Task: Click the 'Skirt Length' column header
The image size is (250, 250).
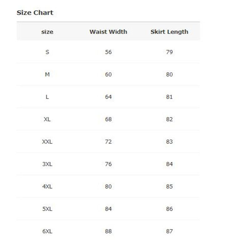Action: click(169, 32)
